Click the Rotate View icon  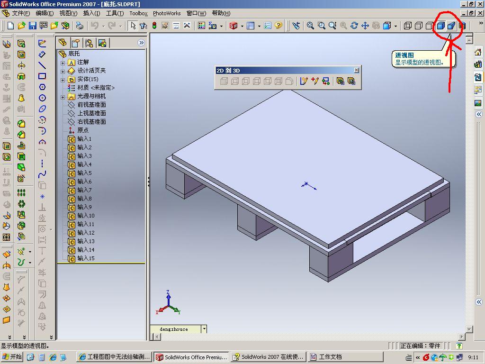click(354, 26)
